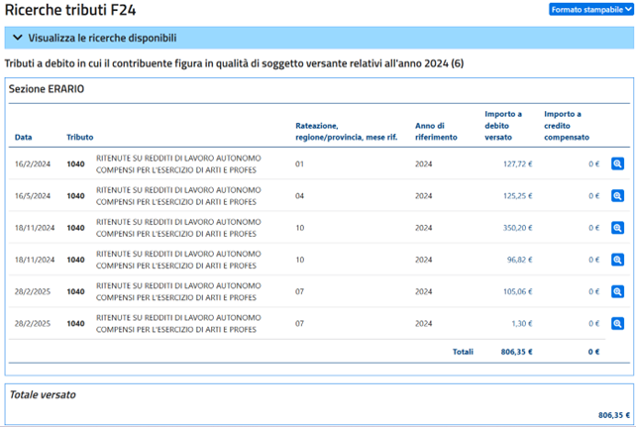636x427 pixels.
Task: Open magnifier for the 96,82 € row
Action: pyautogui.click(x=617, y=260)
